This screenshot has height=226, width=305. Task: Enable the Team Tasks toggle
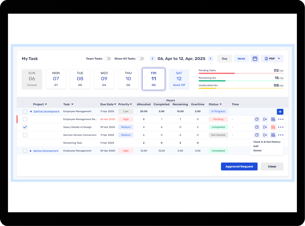point(107,59)
